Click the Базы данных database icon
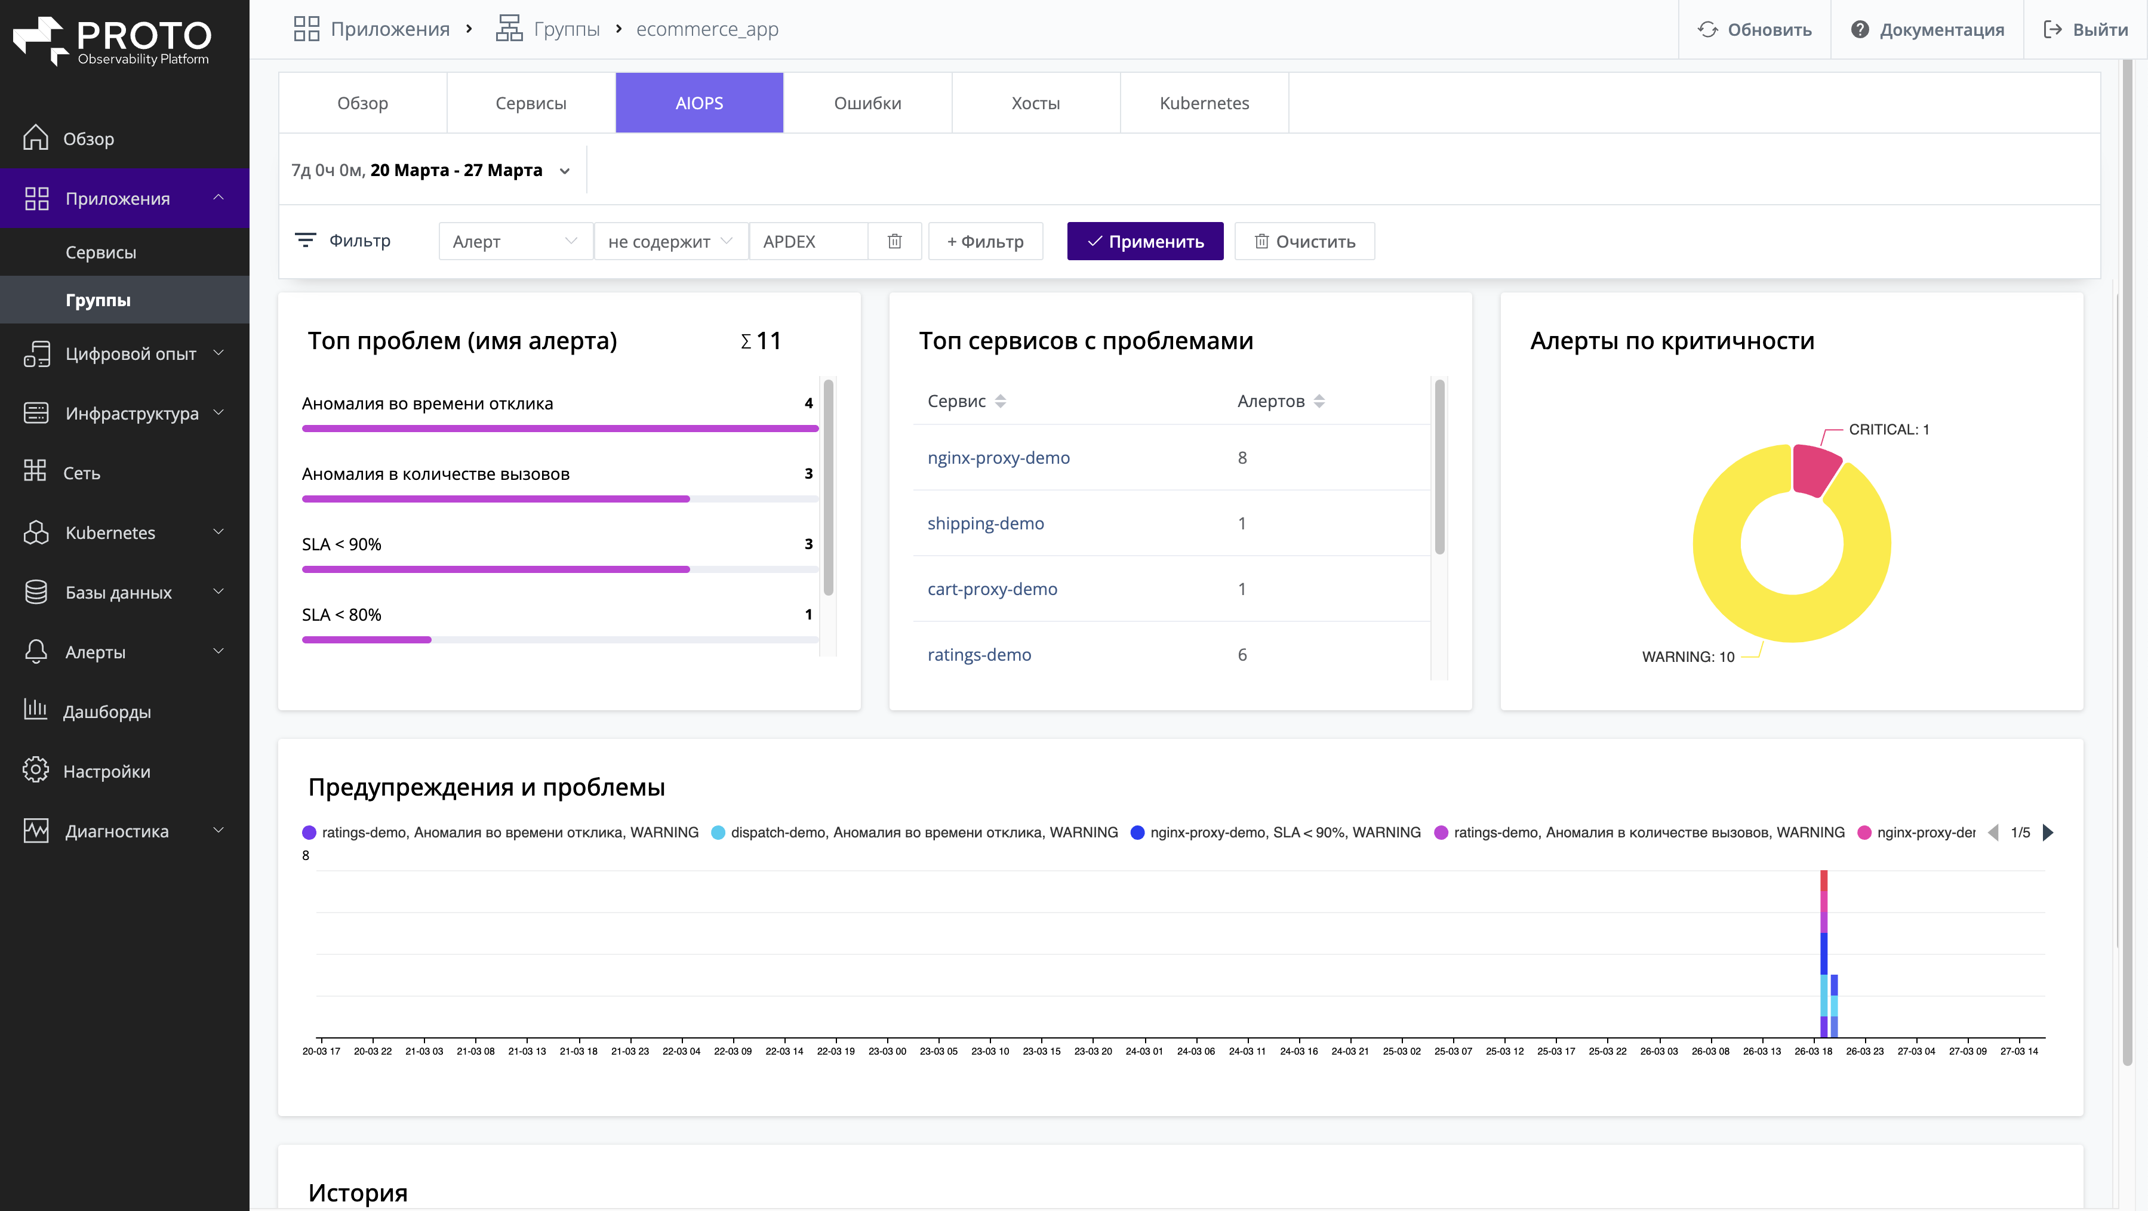 click(36, 591)
